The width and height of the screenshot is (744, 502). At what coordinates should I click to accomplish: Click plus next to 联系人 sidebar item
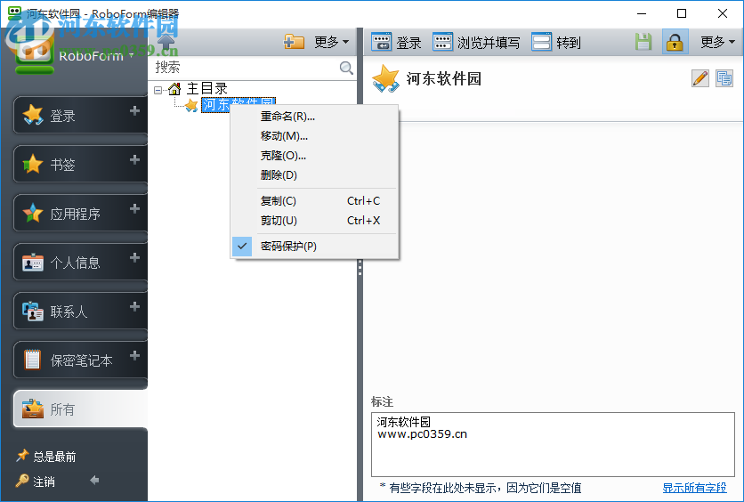pos(134,306)
